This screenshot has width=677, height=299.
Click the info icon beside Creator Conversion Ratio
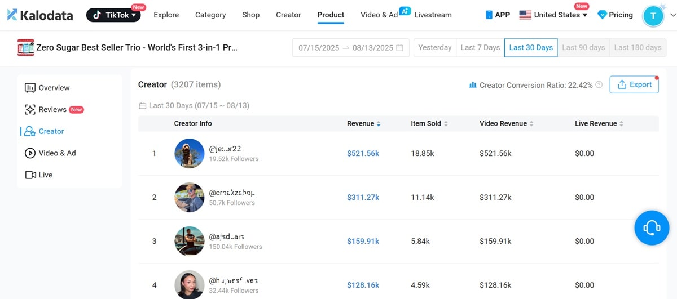[x=599, y=85]
